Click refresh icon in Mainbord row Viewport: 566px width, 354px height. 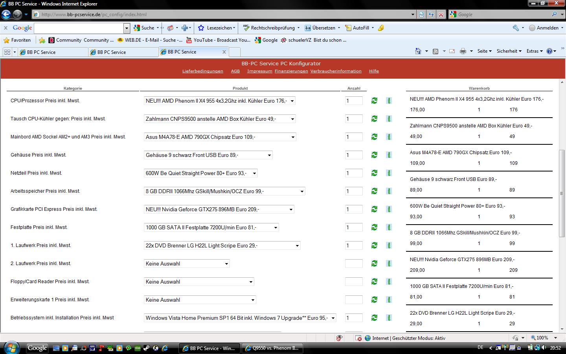pos(374,137)
